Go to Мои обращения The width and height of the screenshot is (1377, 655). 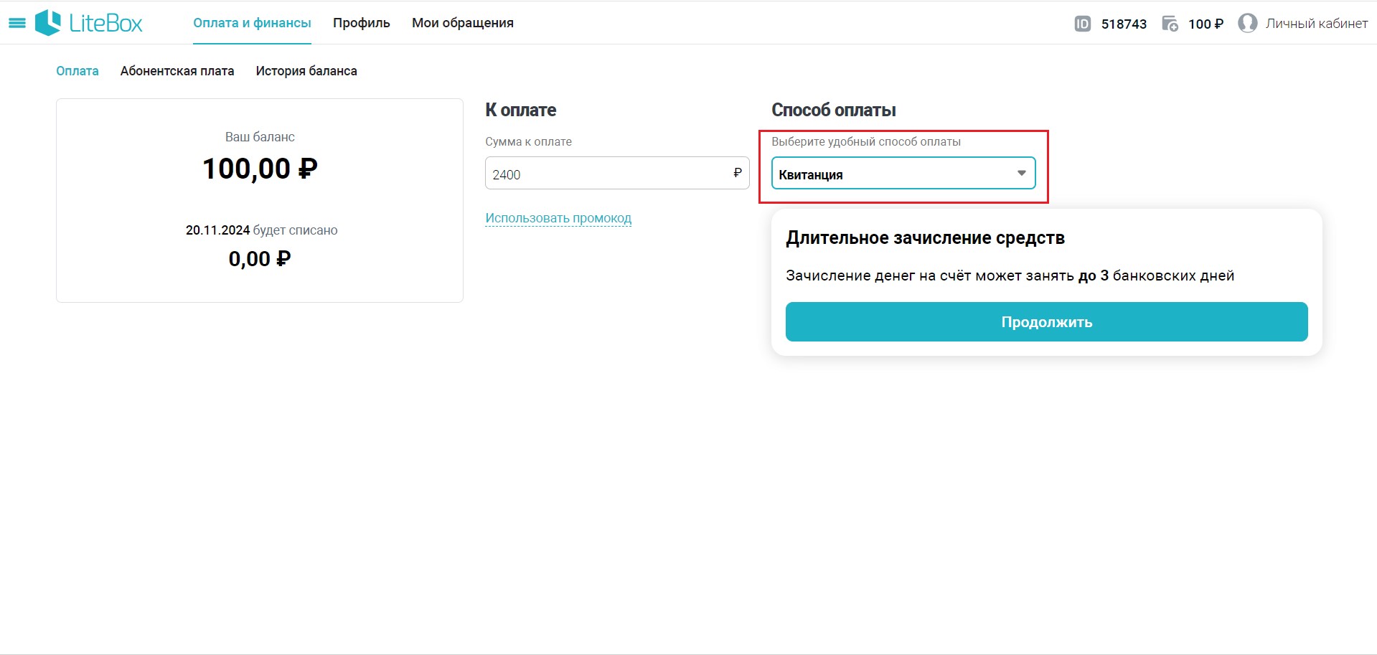coord(463,23)
